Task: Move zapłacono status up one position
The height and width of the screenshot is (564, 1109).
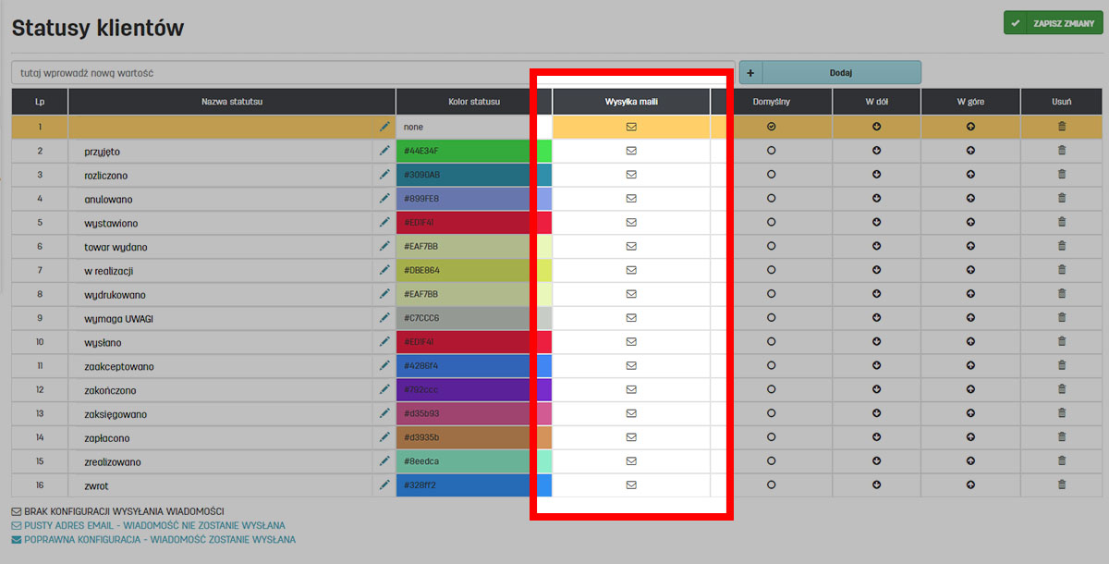Action: [x=970, y=437]
